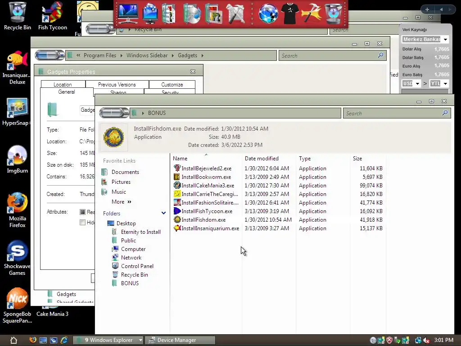Select Mozilla Firefox desktop shortcut
This screenshot has width=461, height=346.
(x=18, y=210)
